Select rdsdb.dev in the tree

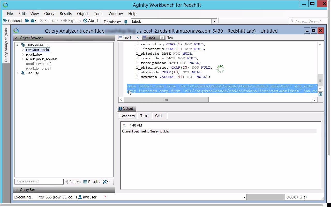(x=34, y=54)
